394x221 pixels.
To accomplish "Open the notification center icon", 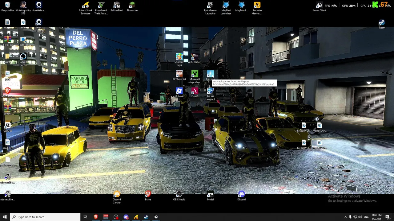I will coord(388,217).
